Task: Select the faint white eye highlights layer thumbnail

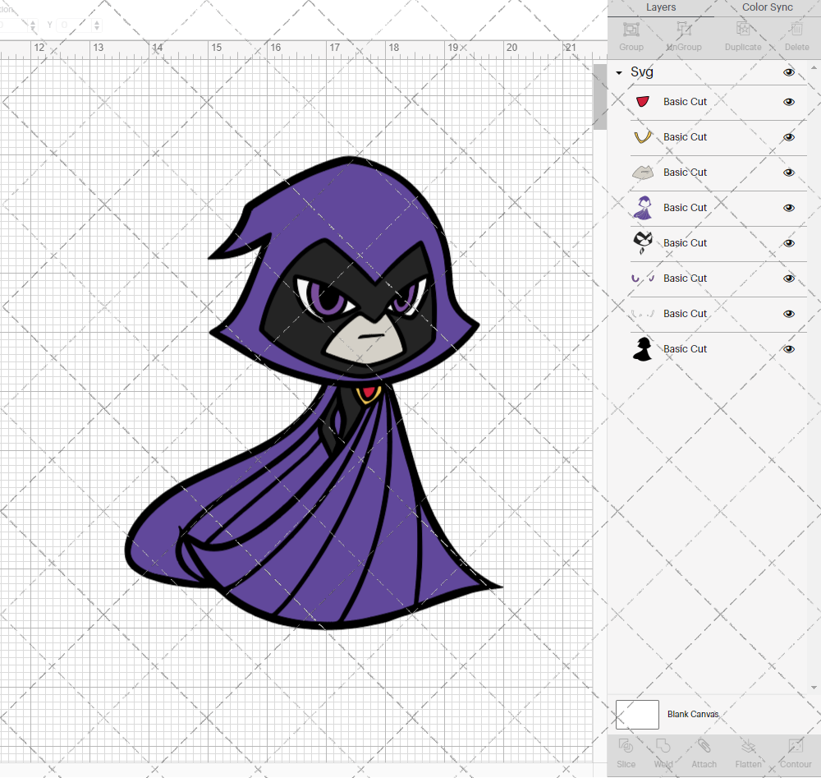Action: click(x=643, y=313)
